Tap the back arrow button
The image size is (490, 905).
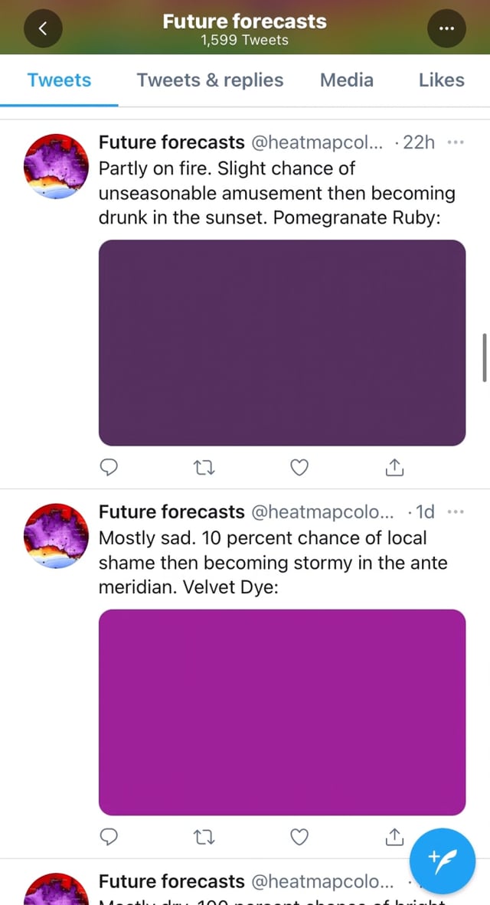tap(44, 28)
